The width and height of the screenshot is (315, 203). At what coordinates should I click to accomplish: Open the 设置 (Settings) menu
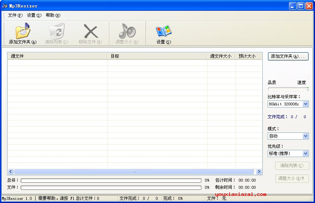click(34, 15)
